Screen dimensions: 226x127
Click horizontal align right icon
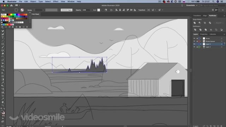click(x=124, y=10)
